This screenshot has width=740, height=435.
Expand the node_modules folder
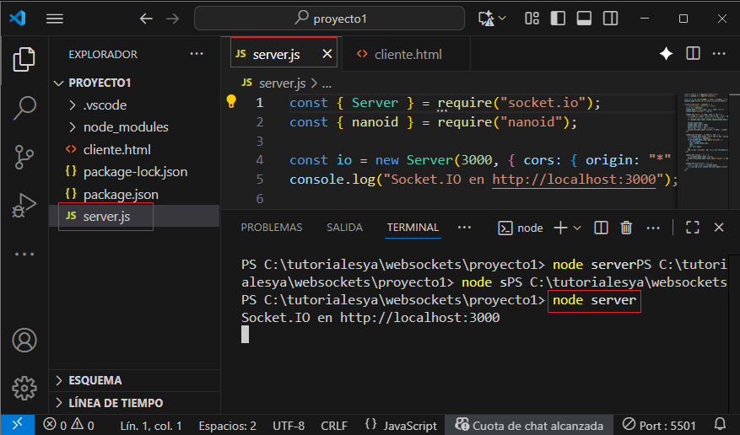pos(125,127)
